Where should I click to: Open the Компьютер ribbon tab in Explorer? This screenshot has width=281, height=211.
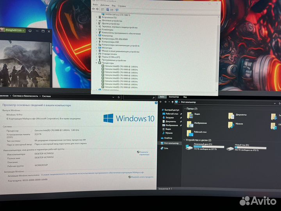[x=174, y=97]
